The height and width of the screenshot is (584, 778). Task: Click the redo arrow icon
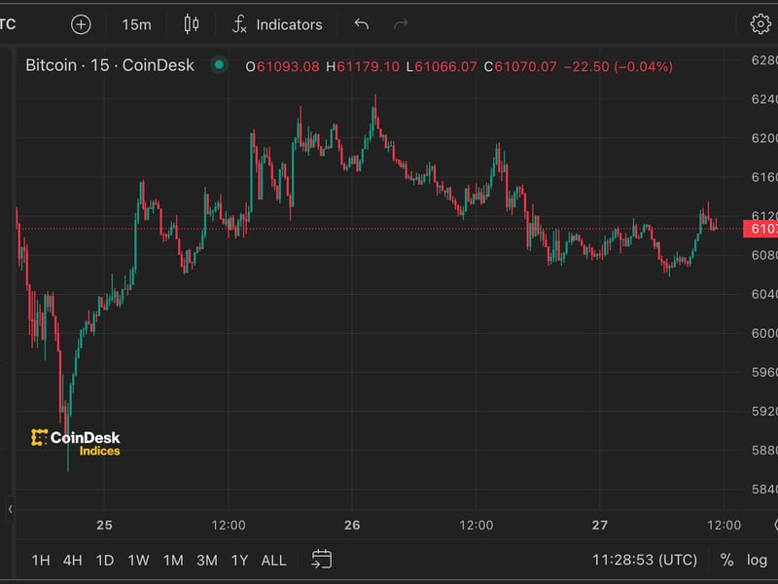pos(401,24)
